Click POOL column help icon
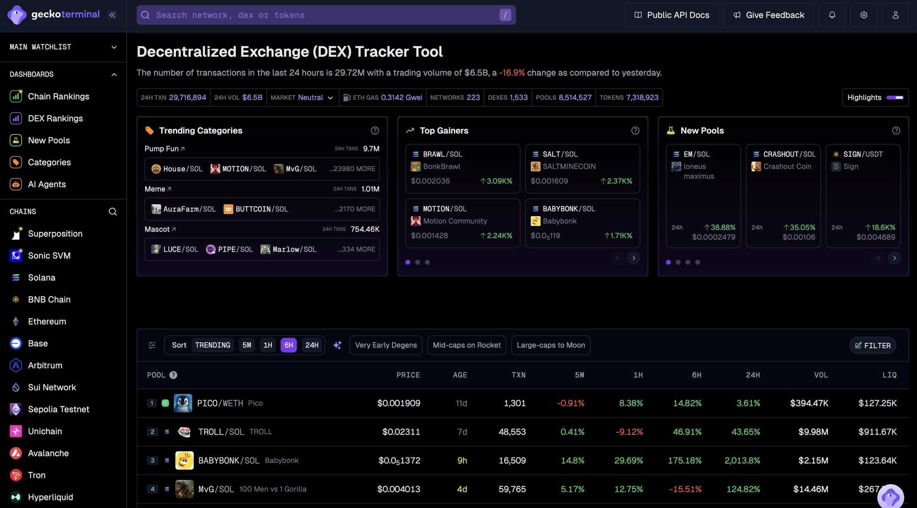917x508 pixels. 173,375
